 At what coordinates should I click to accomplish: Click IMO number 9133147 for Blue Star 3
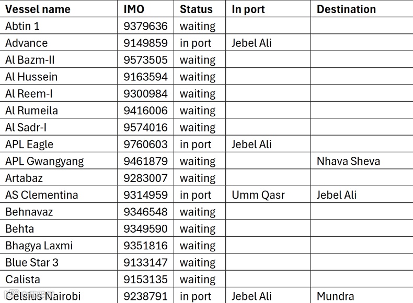[x=145, y=262]
